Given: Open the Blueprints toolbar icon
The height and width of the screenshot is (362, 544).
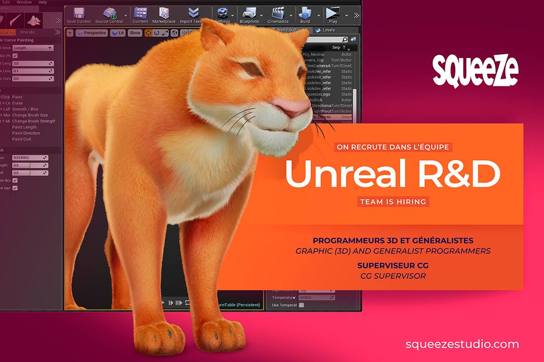Looking at the screenshot, I should [249, 13].
